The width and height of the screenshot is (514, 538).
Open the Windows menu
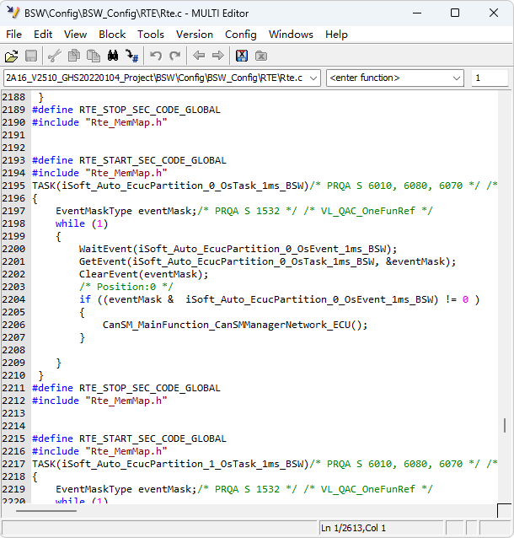click(x=290, y=35)
